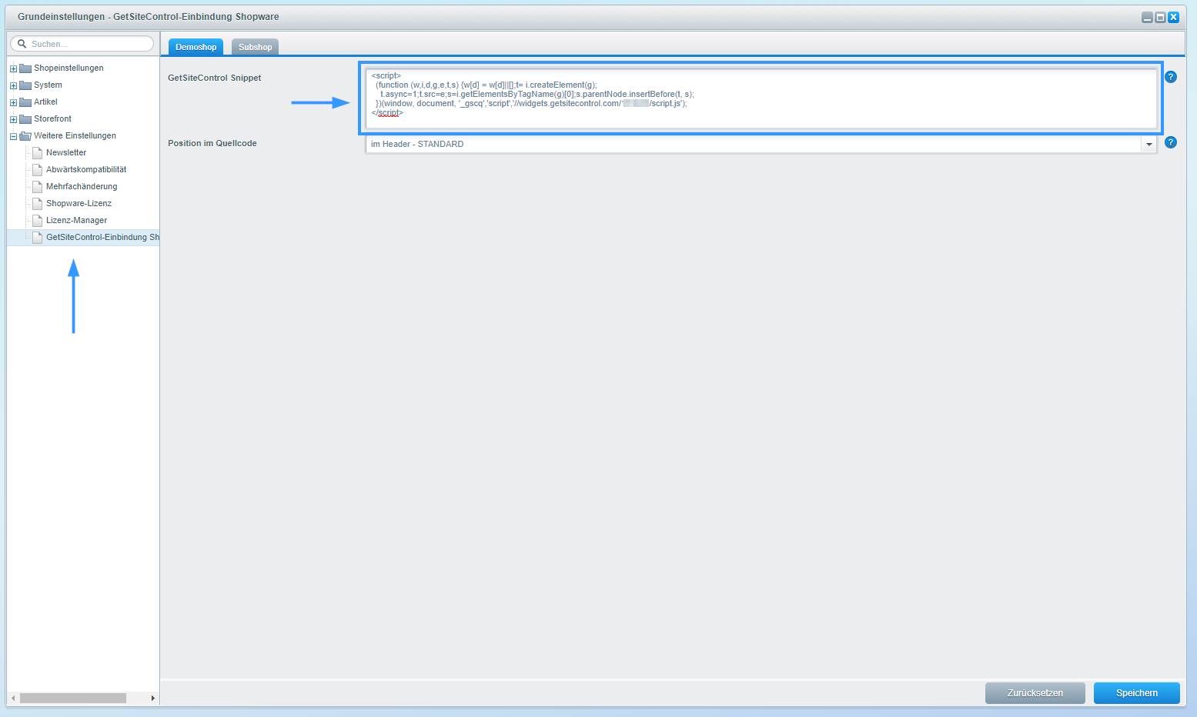1197x717 pixels.
Task: Open Lizenz-Manager settings entry
Action: pyautogui.click(x=76, y=220)
